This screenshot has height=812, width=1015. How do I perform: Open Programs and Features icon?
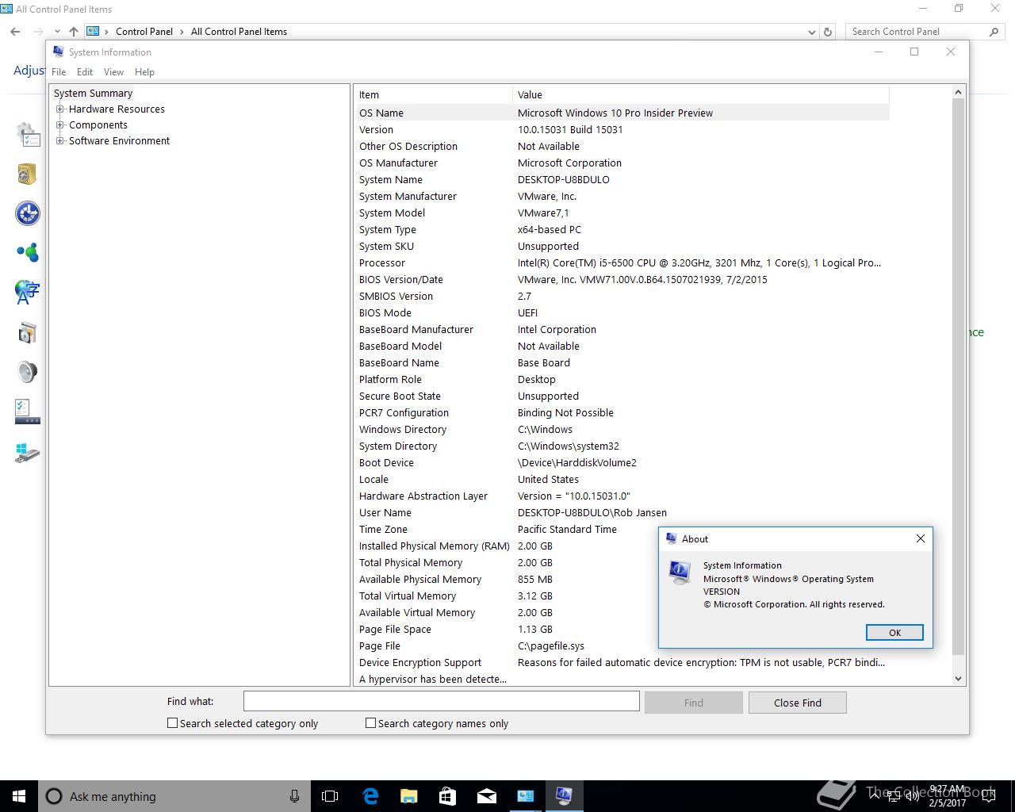(x=28, y=332)
